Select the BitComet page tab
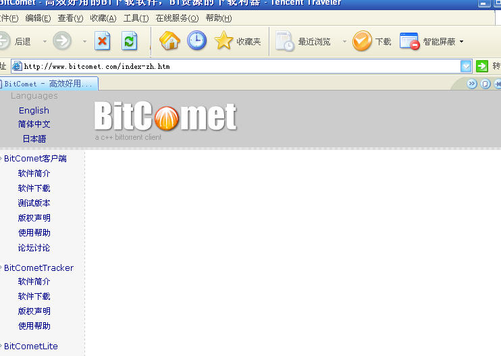This screenshot has height=356, width=501. tap(49, 84)
